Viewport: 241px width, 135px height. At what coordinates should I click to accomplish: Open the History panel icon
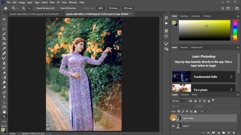(x=166, y=18)
